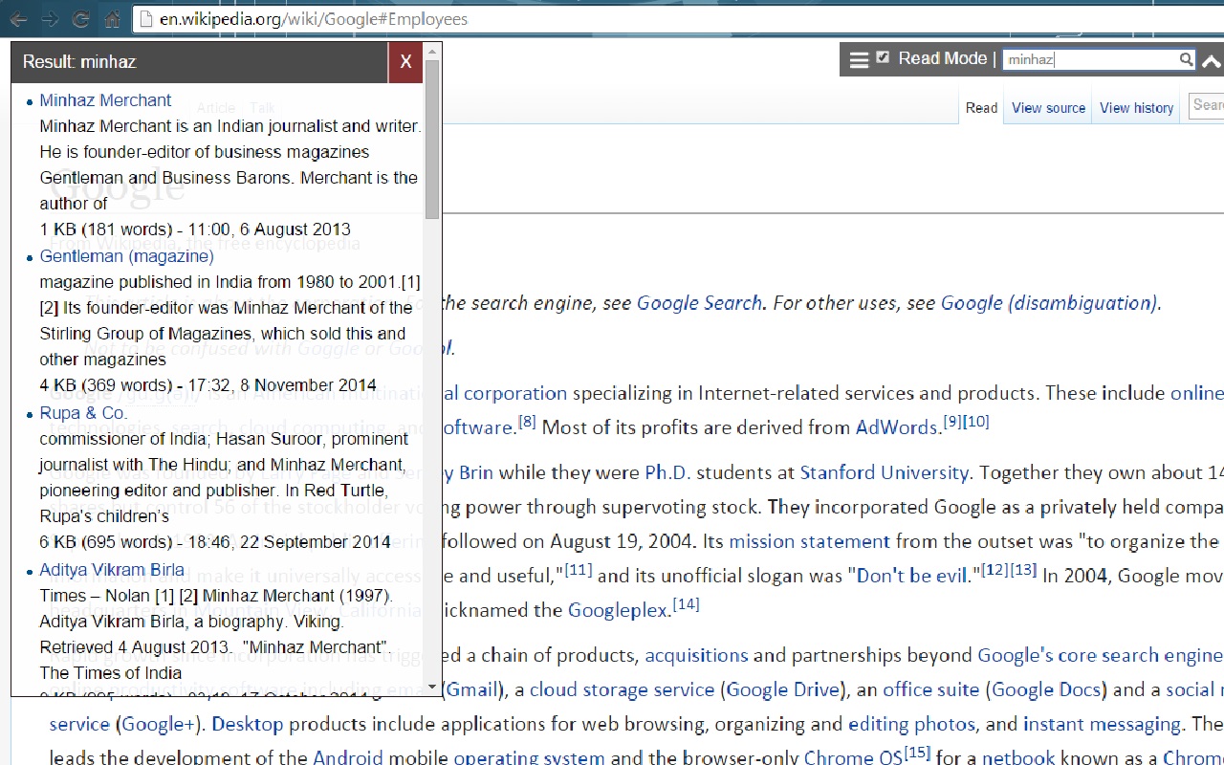1224x765 pixels.
Task: Click the text '4 KB (369 words) - 17:32, 8 November 2014'
Action: click(x=208, y=385)
